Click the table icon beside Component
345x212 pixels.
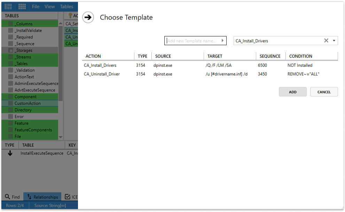pos(10,97)
